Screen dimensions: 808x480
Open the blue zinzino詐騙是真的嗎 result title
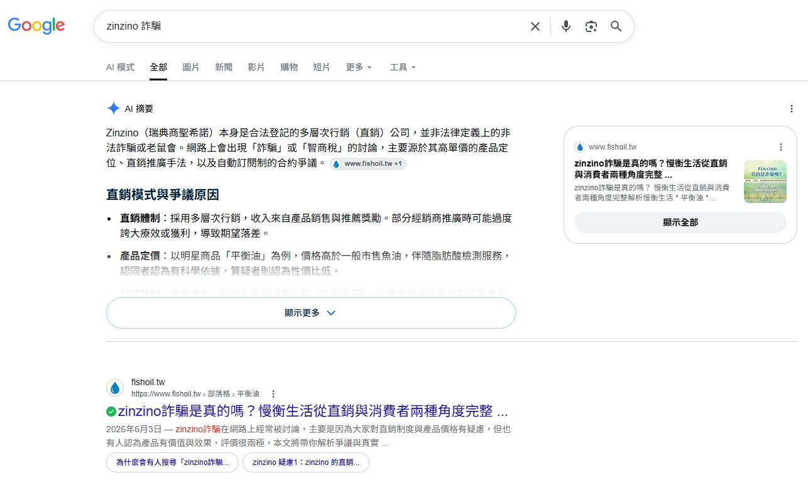pyautogui.click(x=313, y=412)
